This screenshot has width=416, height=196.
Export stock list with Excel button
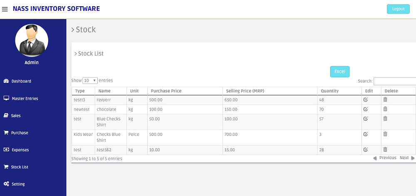339,71
